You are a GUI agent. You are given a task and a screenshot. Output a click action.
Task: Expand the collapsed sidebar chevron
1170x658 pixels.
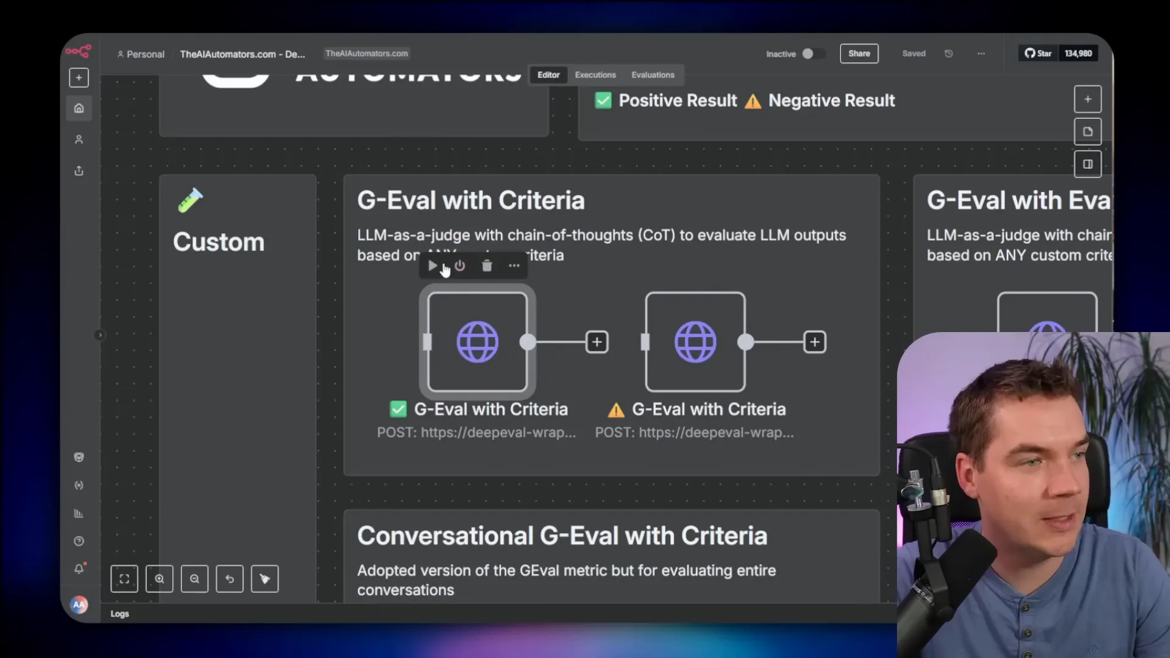click(100, 335)
